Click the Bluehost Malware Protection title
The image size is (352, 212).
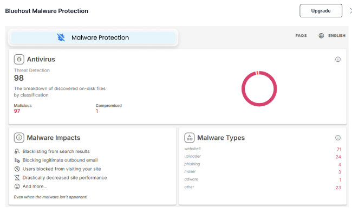click(47, 11)
